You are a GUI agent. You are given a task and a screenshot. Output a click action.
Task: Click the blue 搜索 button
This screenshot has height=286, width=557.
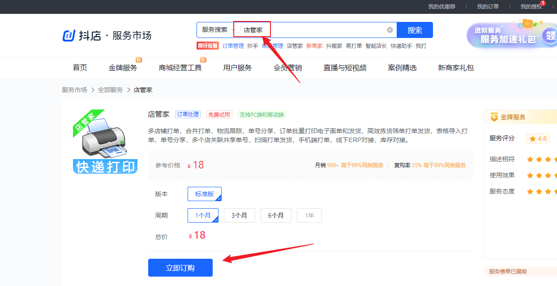coord(415,30)
